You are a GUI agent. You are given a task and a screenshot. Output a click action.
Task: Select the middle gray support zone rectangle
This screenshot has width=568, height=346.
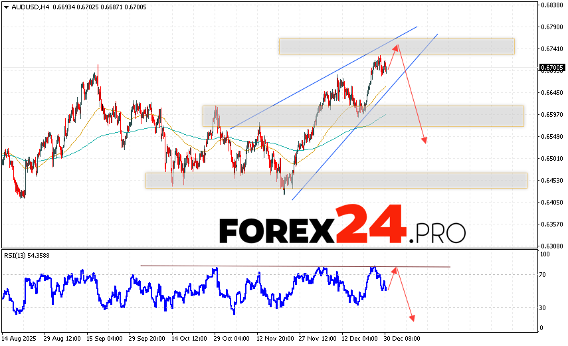(465, 116)
